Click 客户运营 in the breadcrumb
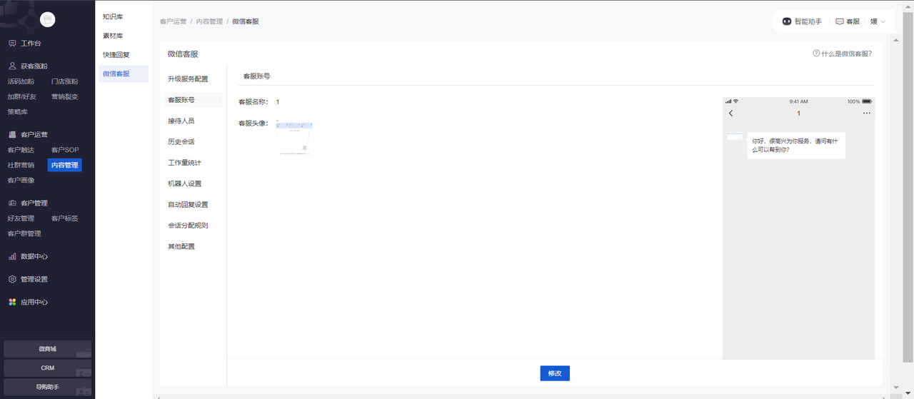Screen dimensions: 914x399 (x=174, y=21)
